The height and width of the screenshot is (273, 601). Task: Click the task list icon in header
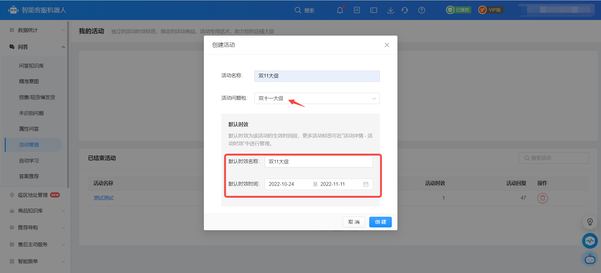(357, 10)
